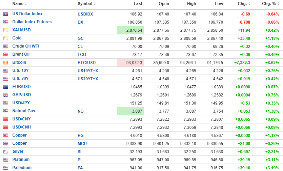
Task: Click the LCO symbol link
Action: [82, 54]
